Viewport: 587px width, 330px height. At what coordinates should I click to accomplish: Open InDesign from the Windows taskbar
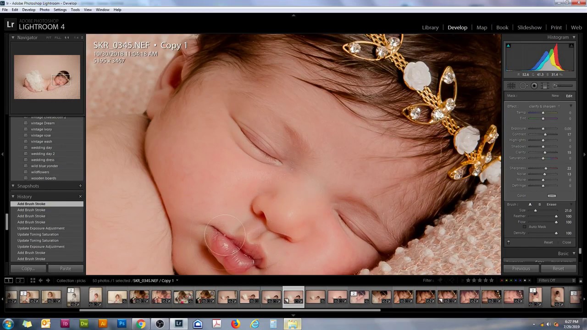[x=65, y=324]
